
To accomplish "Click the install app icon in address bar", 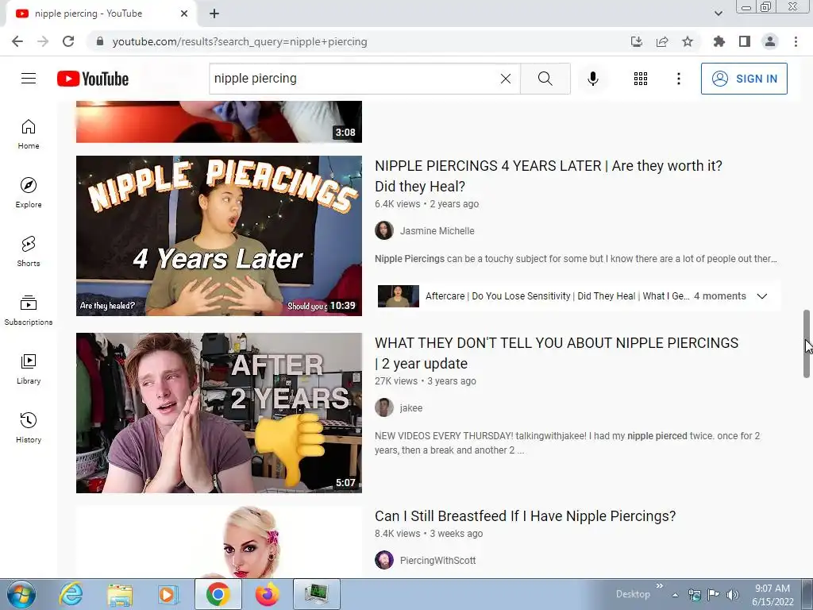I will 637,41.
